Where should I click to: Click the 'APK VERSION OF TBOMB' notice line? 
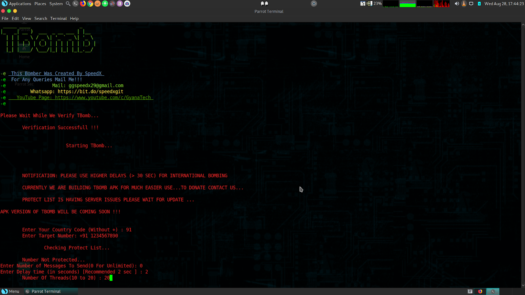pos(60,212)
